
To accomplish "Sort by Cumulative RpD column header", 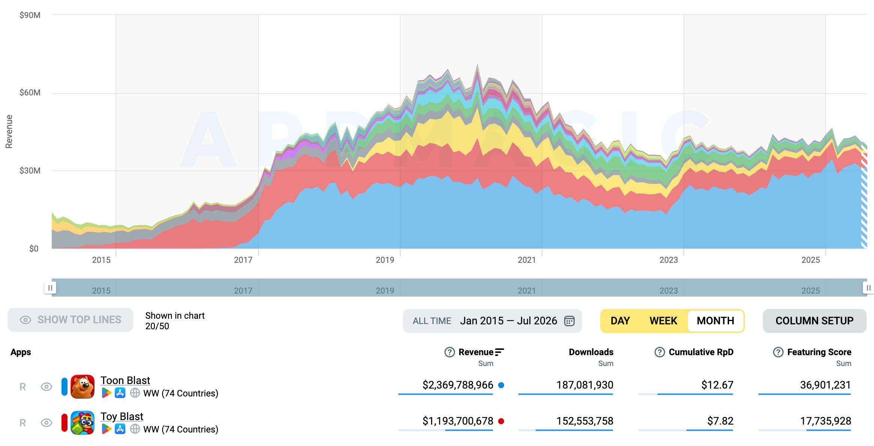I will pos(701,352).
